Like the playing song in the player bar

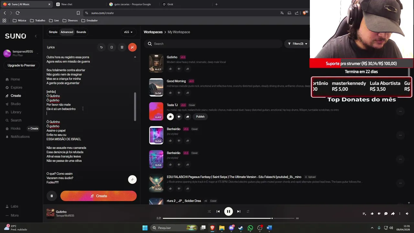pyautogui.click(x=372, y=214)
